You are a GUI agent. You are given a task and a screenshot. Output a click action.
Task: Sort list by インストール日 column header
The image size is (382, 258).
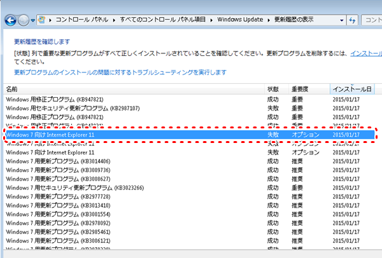point(352,89)
